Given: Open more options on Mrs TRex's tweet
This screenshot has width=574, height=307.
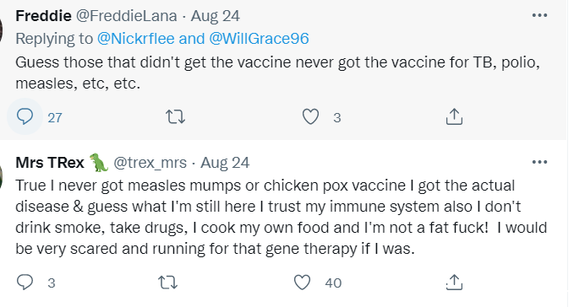Looking at the screenshot, I should (x=539, y=162).
